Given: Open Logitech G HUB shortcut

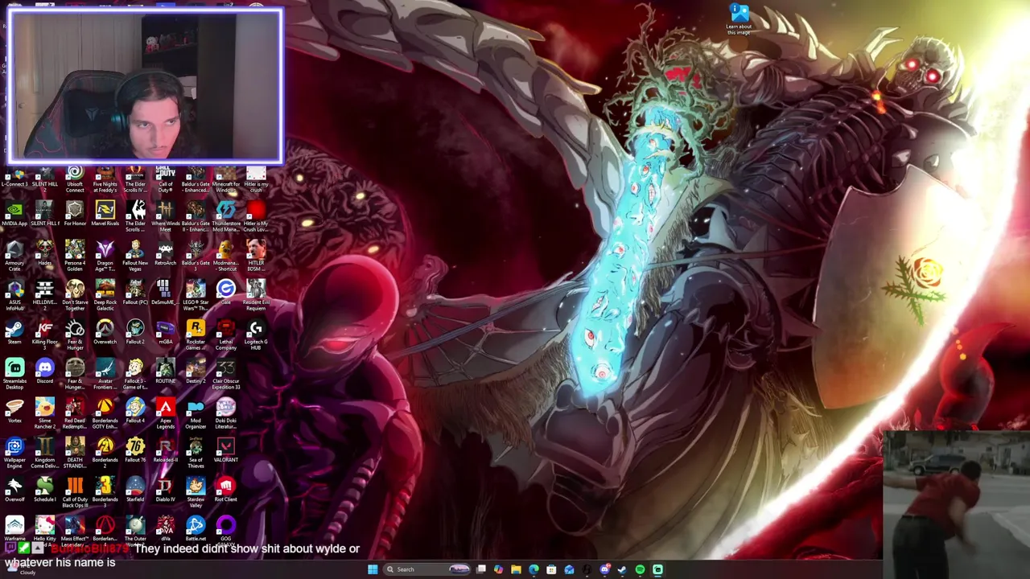Looking at the screenshot, I should [256, 335].
